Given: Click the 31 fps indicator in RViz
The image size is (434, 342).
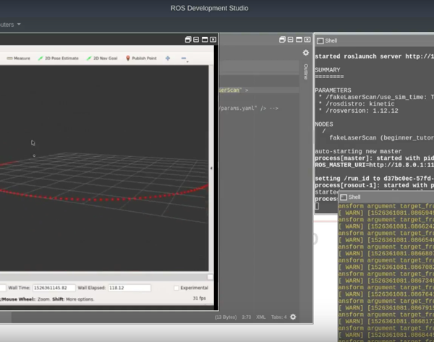Looking at the screenshot, I should click(x=200, y=299).
